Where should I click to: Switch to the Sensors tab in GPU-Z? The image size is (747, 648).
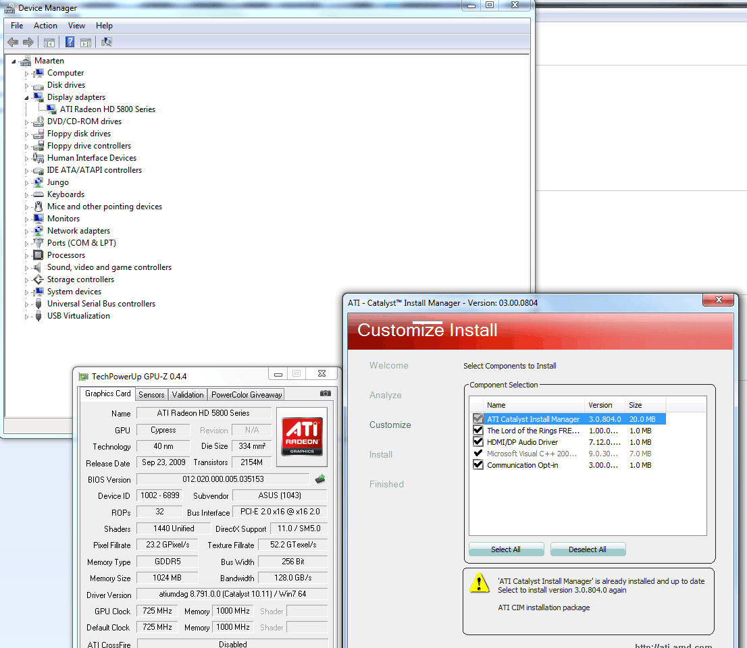tap(151, 395)
